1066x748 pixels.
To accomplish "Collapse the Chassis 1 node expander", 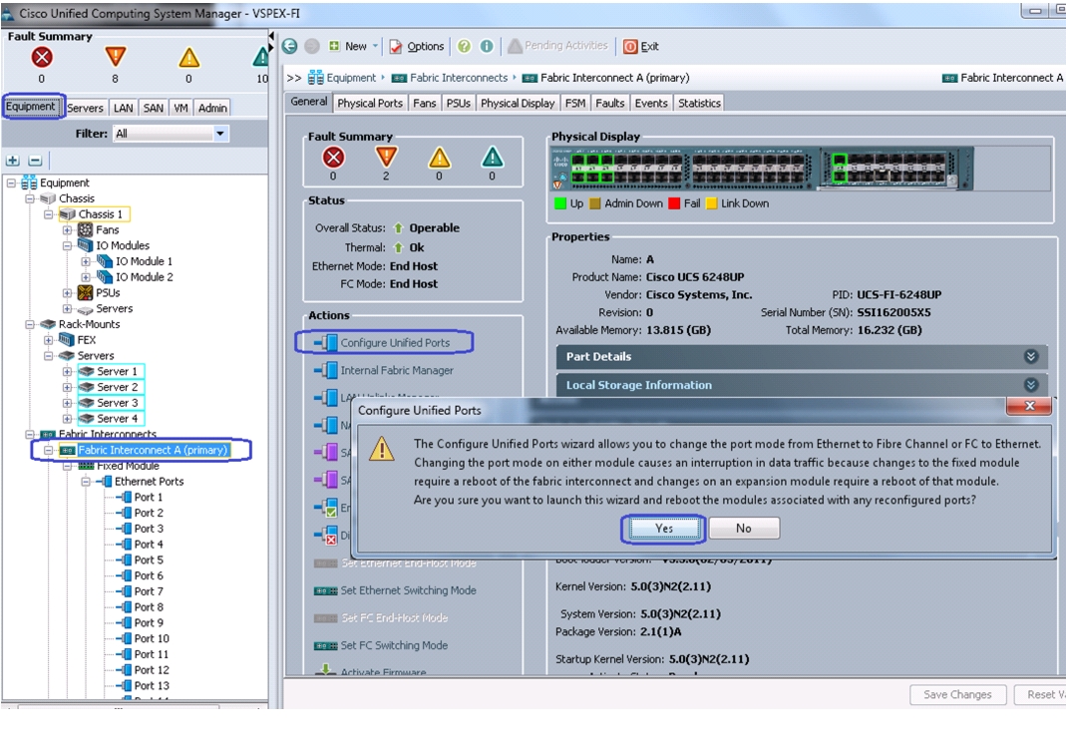I will [x=48, y=214].
